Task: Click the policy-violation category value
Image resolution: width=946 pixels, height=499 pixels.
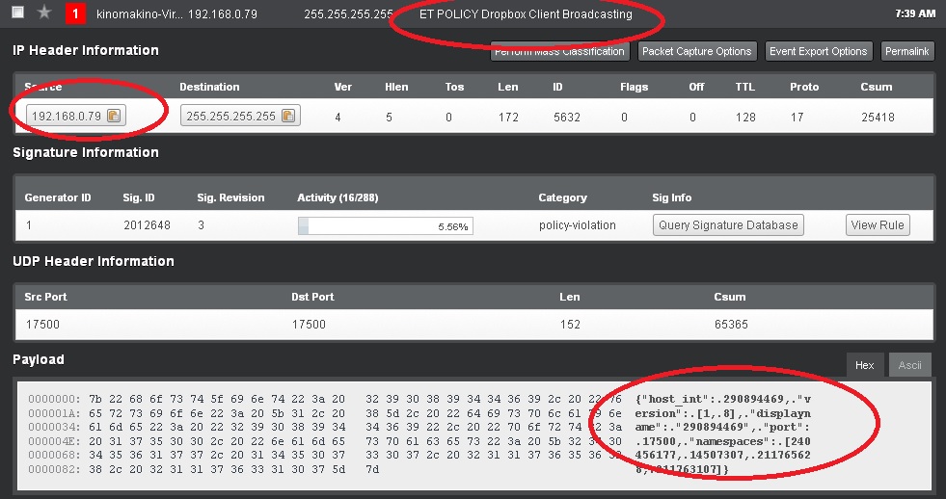Action: pyautogui.click(x=577, y=225)
